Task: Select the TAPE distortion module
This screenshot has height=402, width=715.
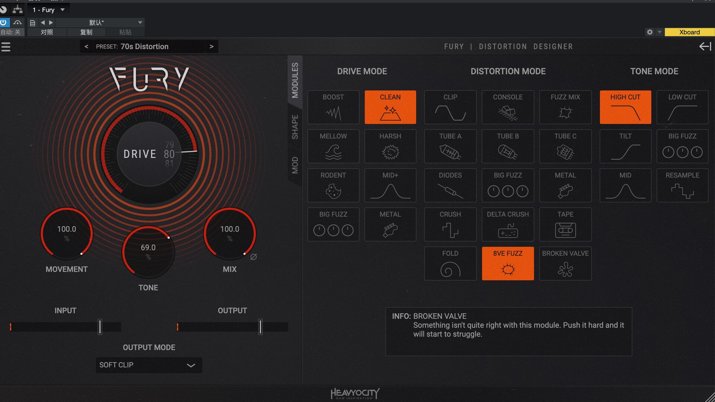Action: click(x=565, y=224)
